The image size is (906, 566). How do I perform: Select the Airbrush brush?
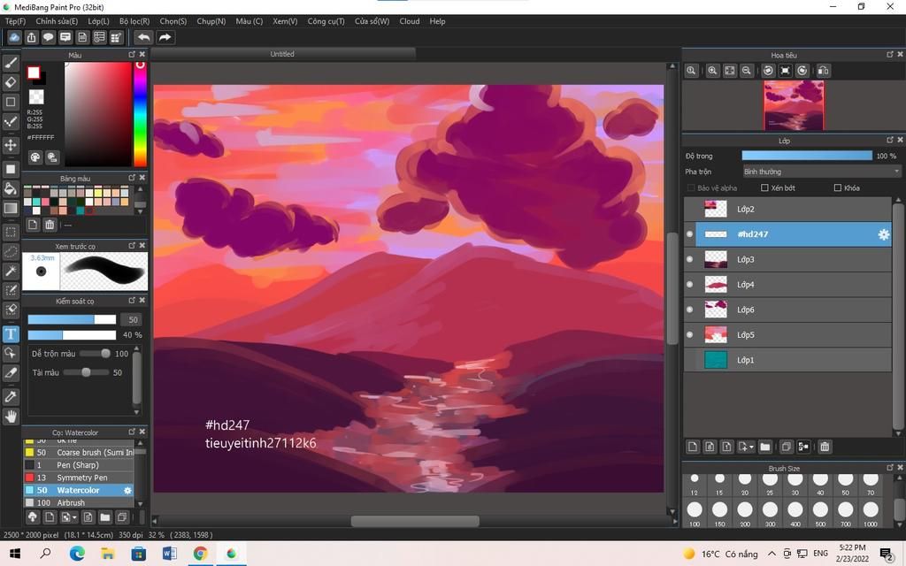(79, 502)
